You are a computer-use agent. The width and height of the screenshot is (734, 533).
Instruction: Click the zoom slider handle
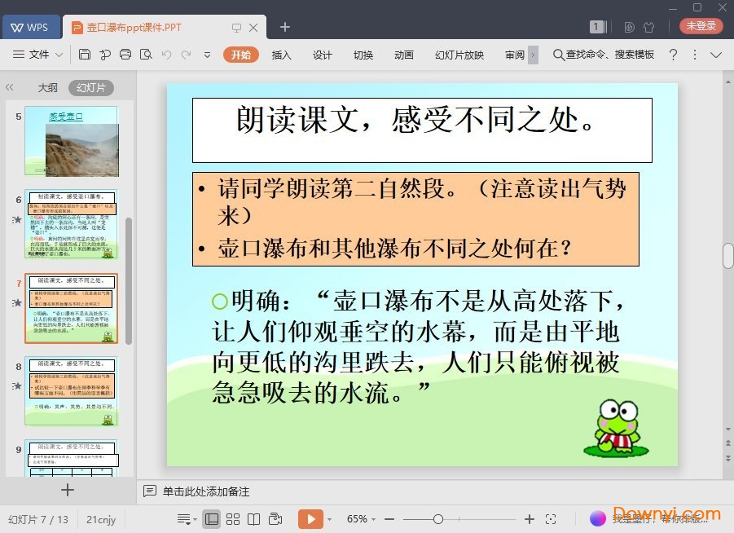pos(438,519)
